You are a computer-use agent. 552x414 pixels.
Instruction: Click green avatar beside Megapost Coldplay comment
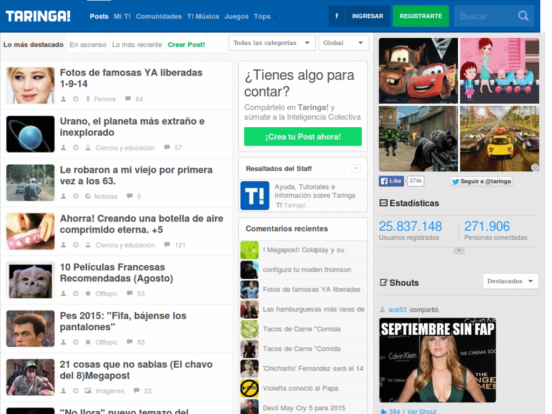pos(250,250)
